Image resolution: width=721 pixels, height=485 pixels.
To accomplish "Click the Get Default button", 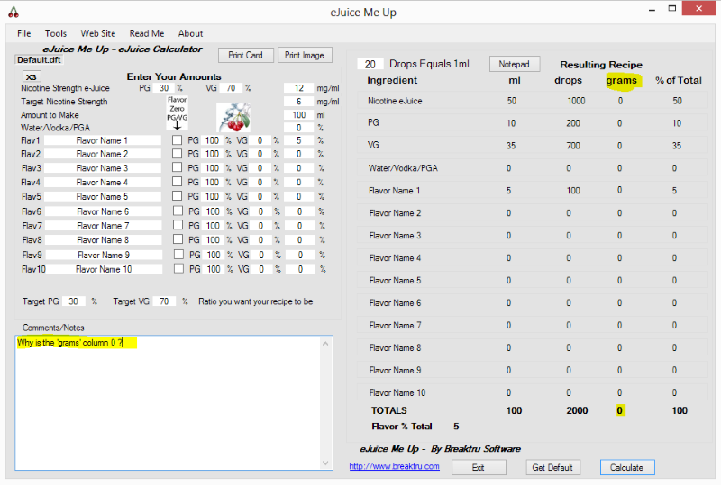I will tap(552, 468).
